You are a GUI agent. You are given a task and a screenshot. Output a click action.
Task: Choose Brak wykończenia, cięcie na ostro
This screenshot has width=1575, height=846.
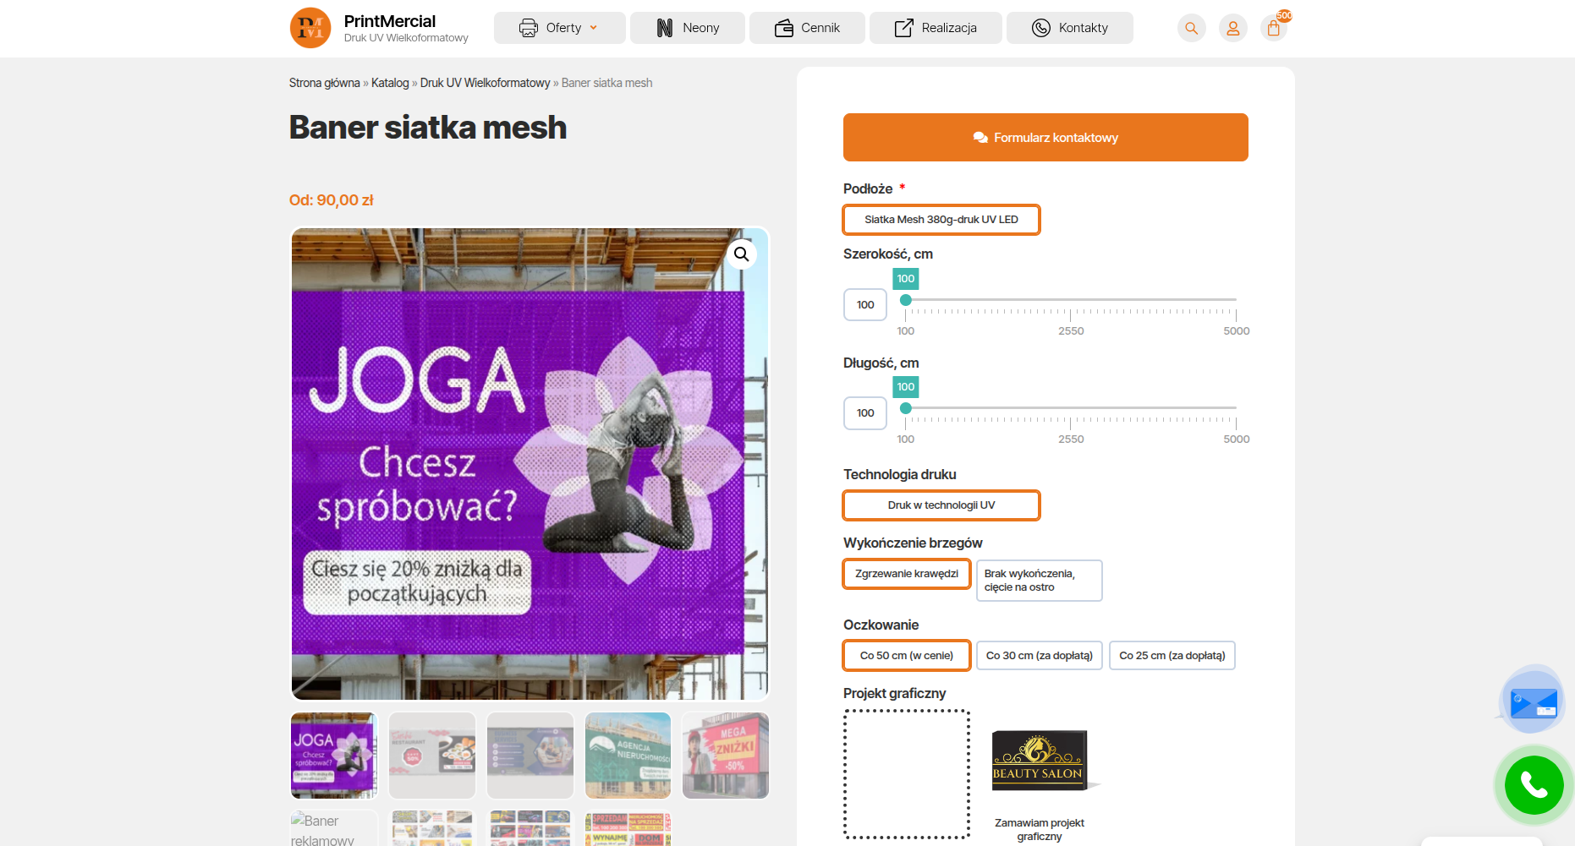(x=1039, y=581)
